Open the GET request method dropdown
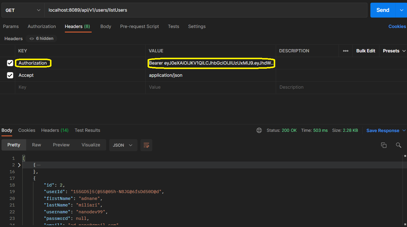The image size is (407, 227). [x=22, y=10]
